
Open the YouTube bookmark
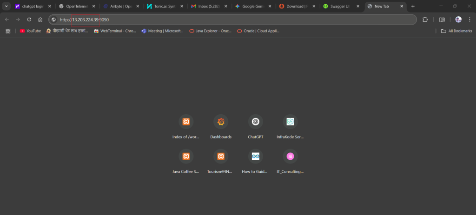pos(30,31)
